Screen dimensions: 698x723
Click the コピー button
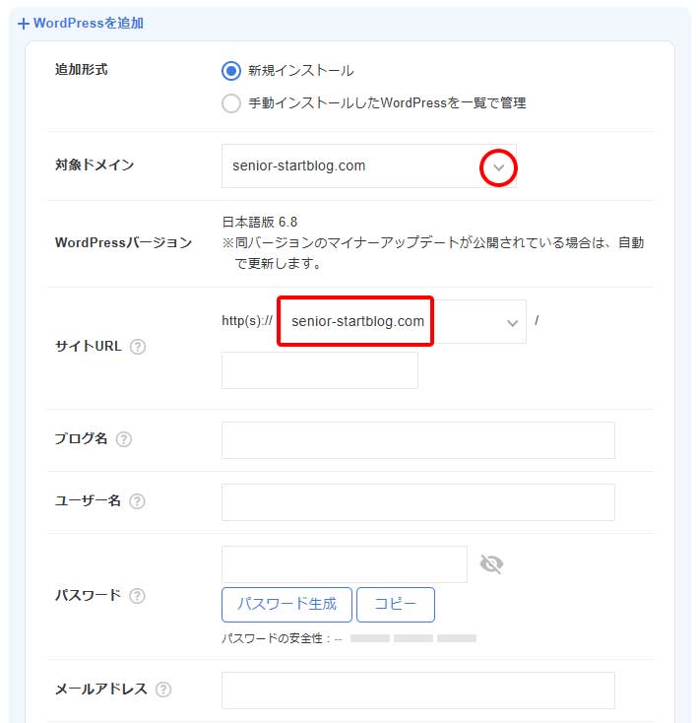[396, 605]
